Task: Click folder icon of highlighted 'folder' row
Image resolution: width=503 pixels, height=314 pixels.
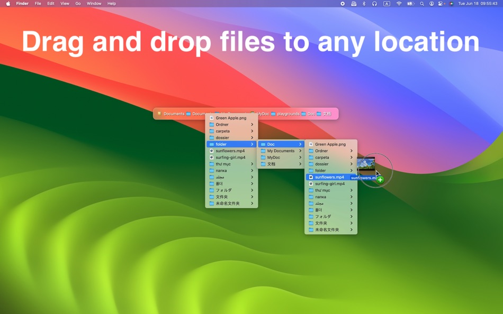Action: pyautogui.click(x=212, y=144)
